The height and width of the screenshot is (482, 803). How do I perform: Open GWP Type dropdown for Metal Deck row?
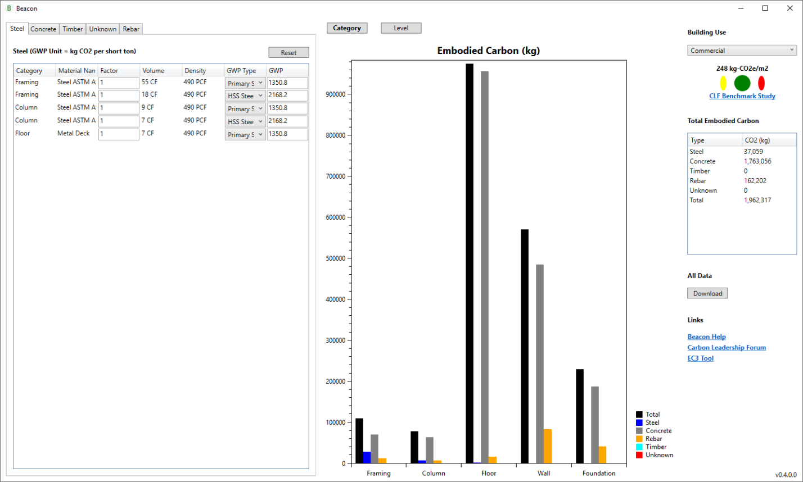click(245, 135)
